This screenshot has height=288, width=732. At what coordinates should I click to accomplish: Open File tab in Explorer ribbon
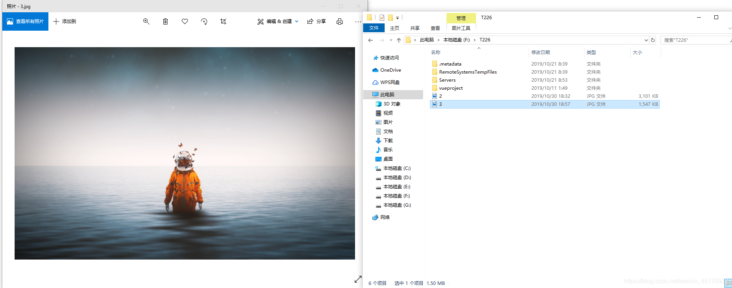(x=374, y=28)
